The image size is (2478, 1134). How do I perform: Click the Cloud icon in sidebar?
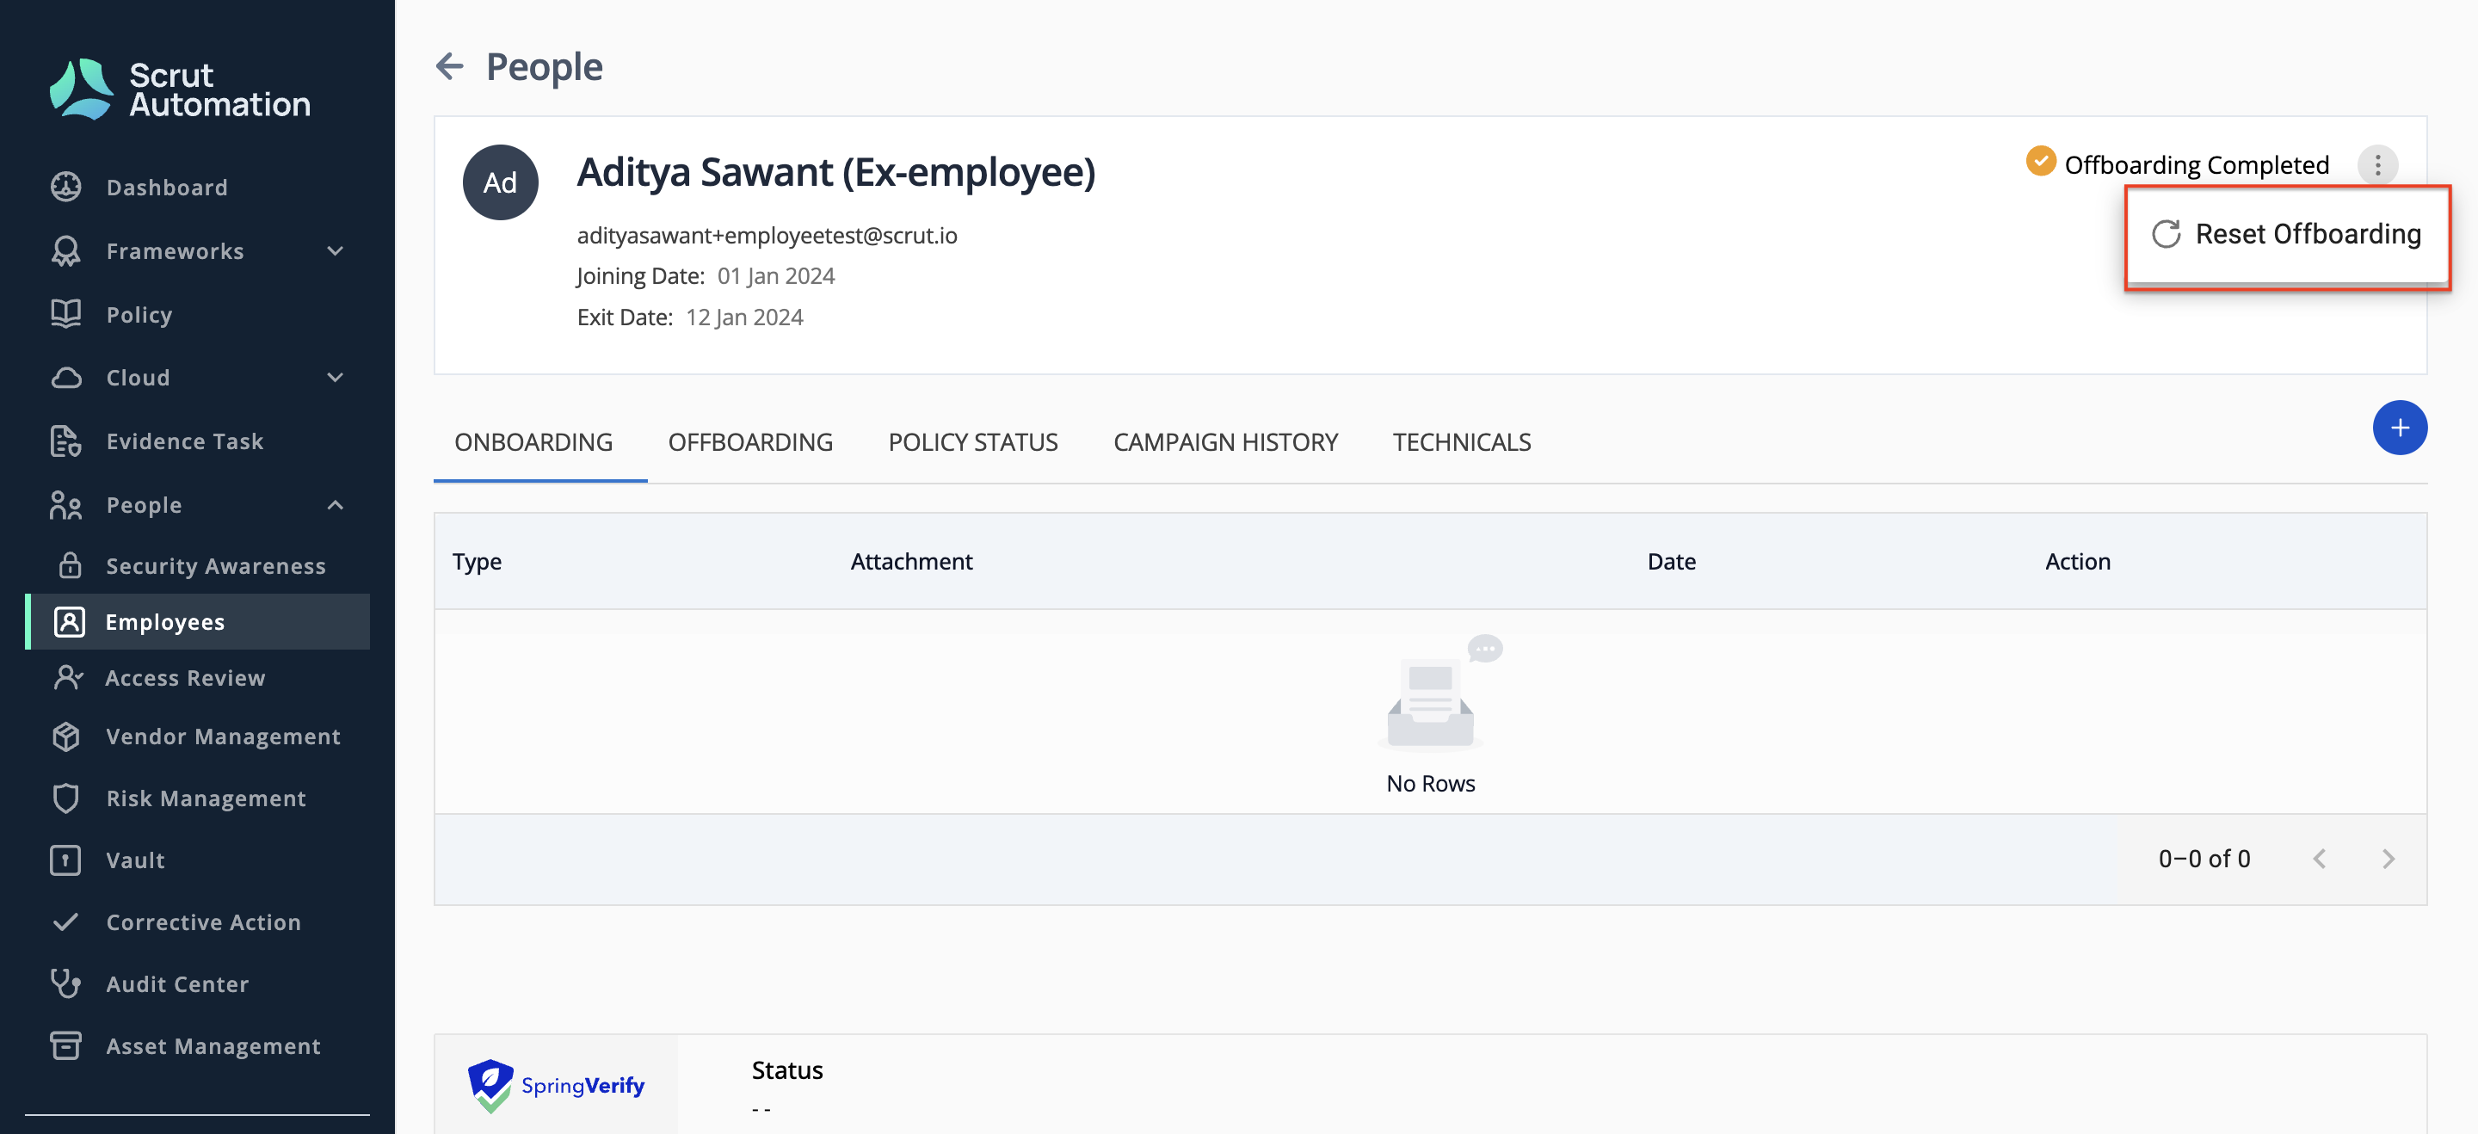click(65, 377)
